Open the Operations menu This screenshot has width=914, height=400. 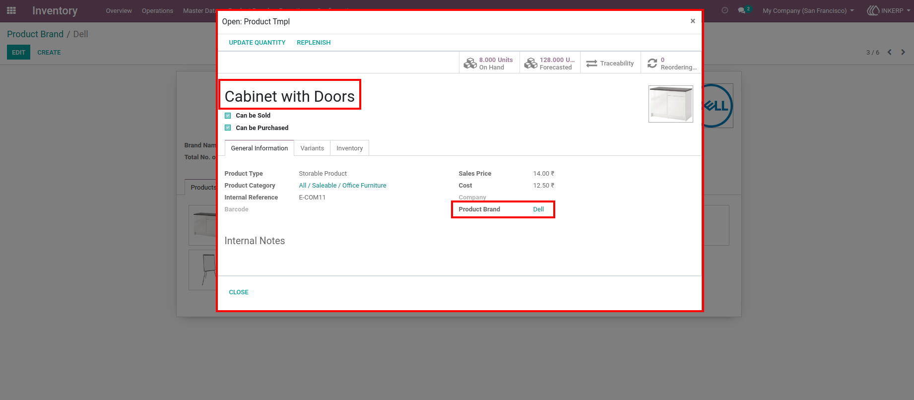[x=158, y=10]
